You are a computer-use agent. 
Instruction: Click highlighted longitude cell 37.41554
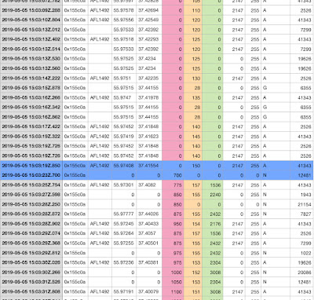(148, 166)
